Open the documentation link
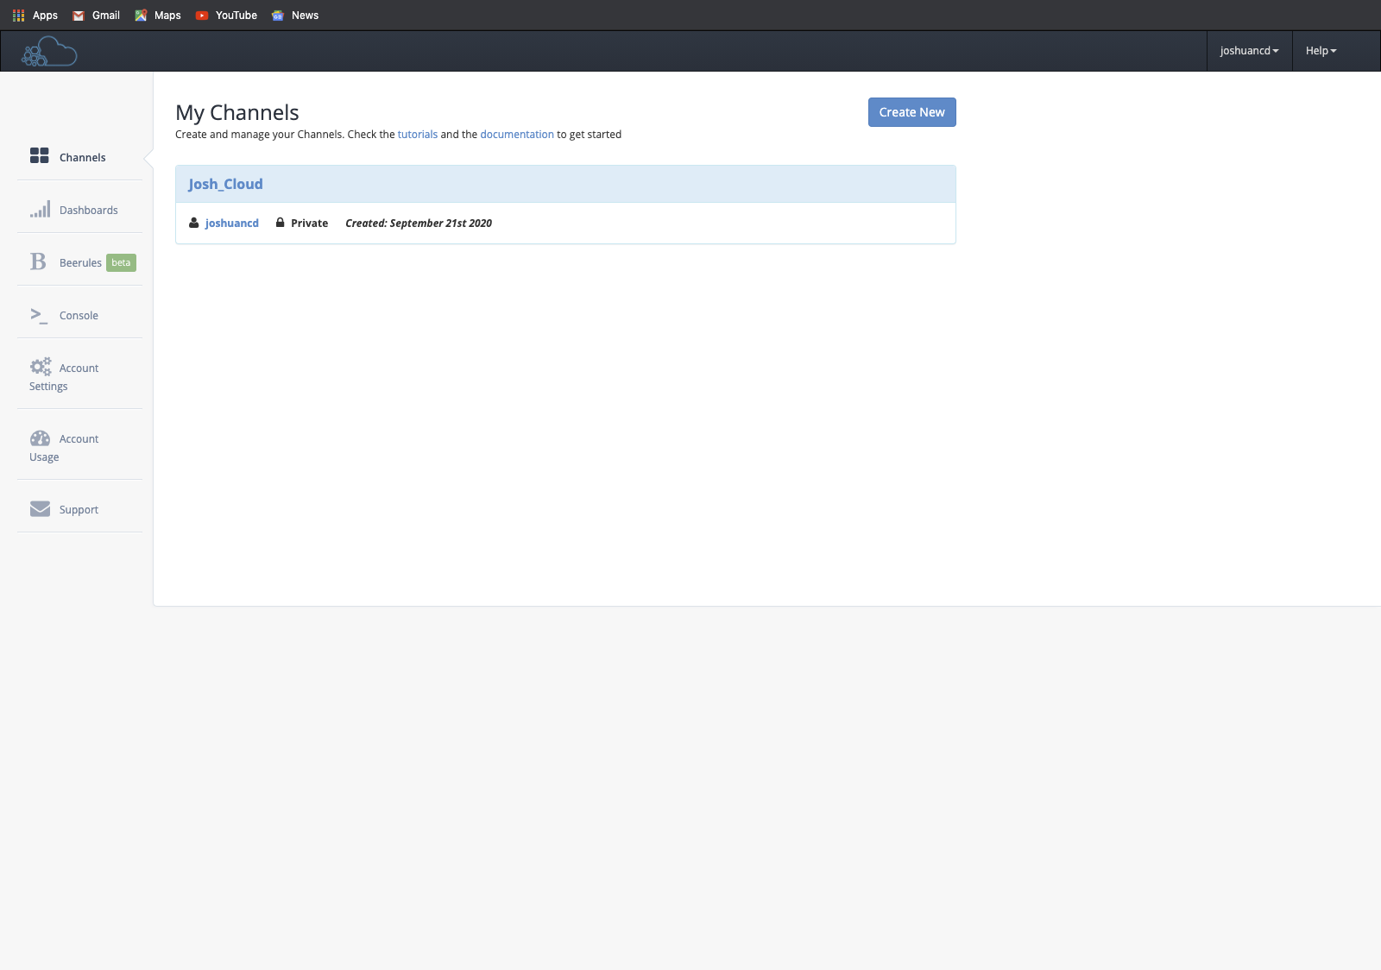The height and width of the screenshot is (970, 1381). 517,134
